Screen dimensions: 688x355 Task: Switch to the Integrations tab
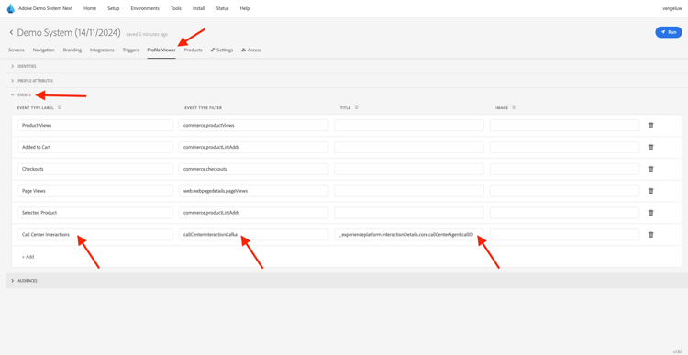(x=102, y=50)
